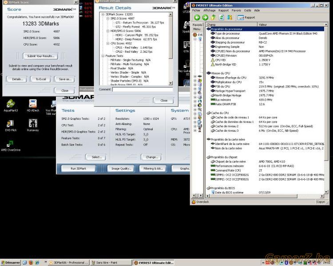
Task: Click the two-people icon in the EVEREST toolbar
Action: point(230,17)
